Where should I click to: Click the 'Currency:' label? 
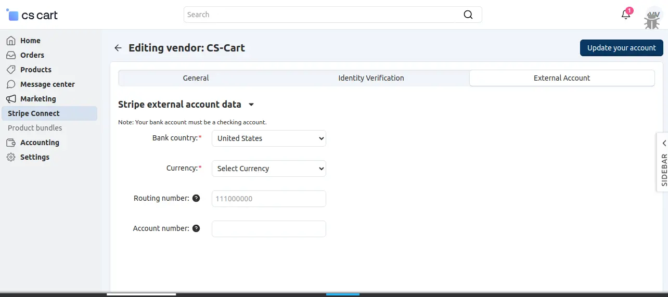(184, 169)
